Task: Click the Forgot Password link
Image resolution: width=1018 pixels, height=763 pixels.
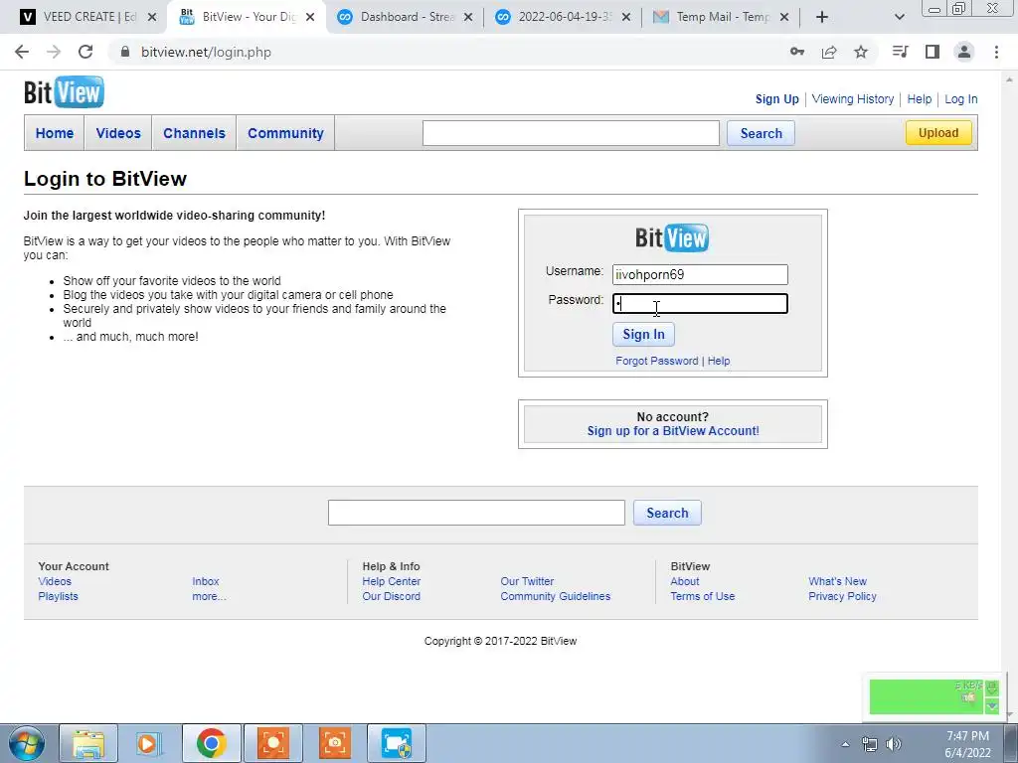Action: [656, 361]
